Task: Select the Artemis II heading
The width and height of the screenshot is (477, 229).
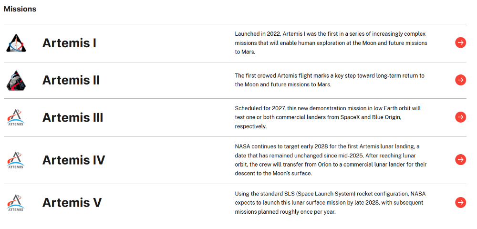Action: [71, 80]
